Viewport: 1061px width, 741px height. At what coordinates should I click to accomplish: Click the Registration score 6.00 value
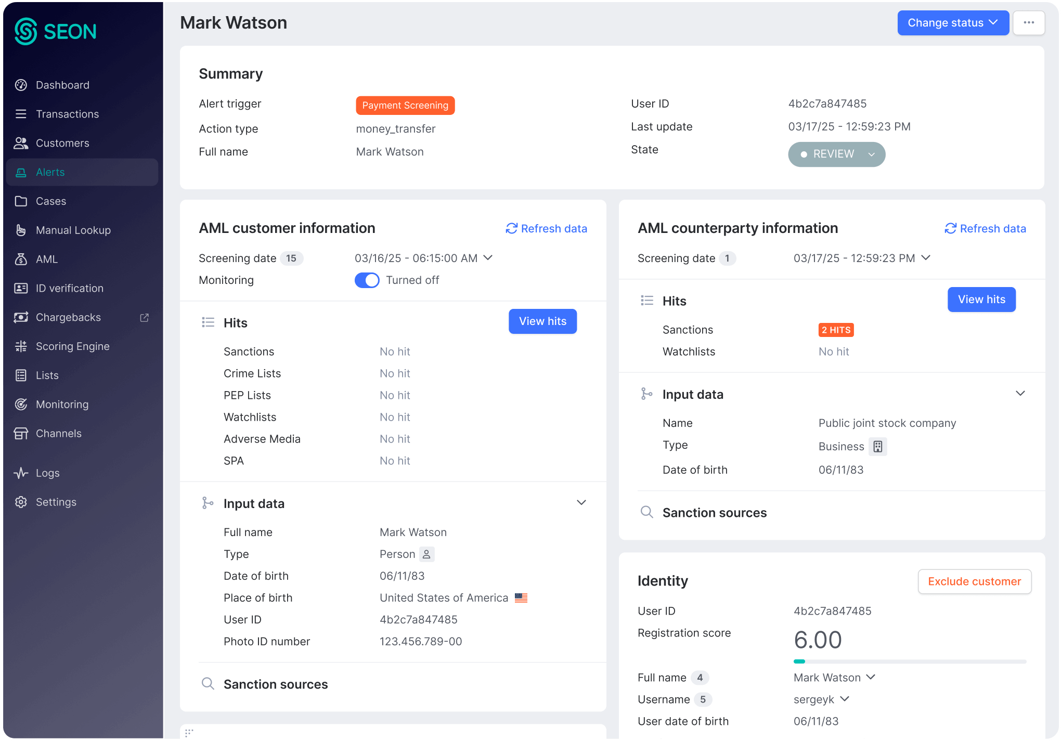pyautogui.click(x=818, y=640)
